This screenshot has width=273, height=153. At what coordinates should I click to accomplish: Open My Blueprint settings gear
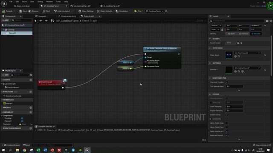coord(31,75)
